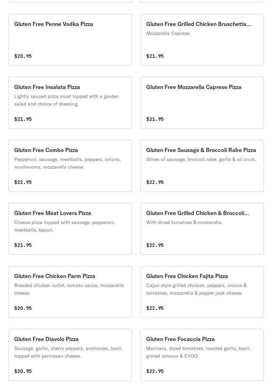Select Gluten Free Chicken Parm Pizza
The image size is (272, 385).
55,276
